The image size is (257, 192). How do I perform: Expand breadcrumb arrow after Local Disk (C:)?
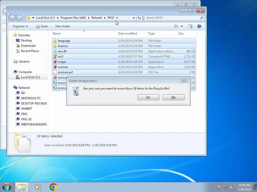(x=58, y=18)
